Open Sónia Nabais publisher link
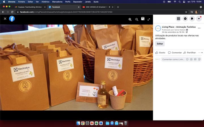The width and height of the screenshot is (204, 127). click(x=180, y=30)
